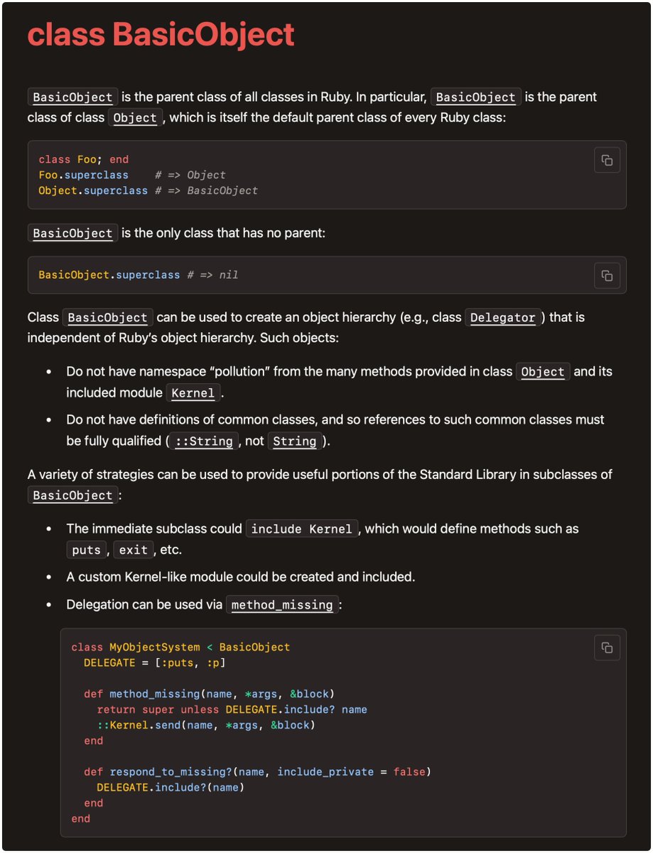Click the 'class MyObjectSystem < BasicObject' line
The width and height of the screenshot is (653, 853).
click(180, 648)
